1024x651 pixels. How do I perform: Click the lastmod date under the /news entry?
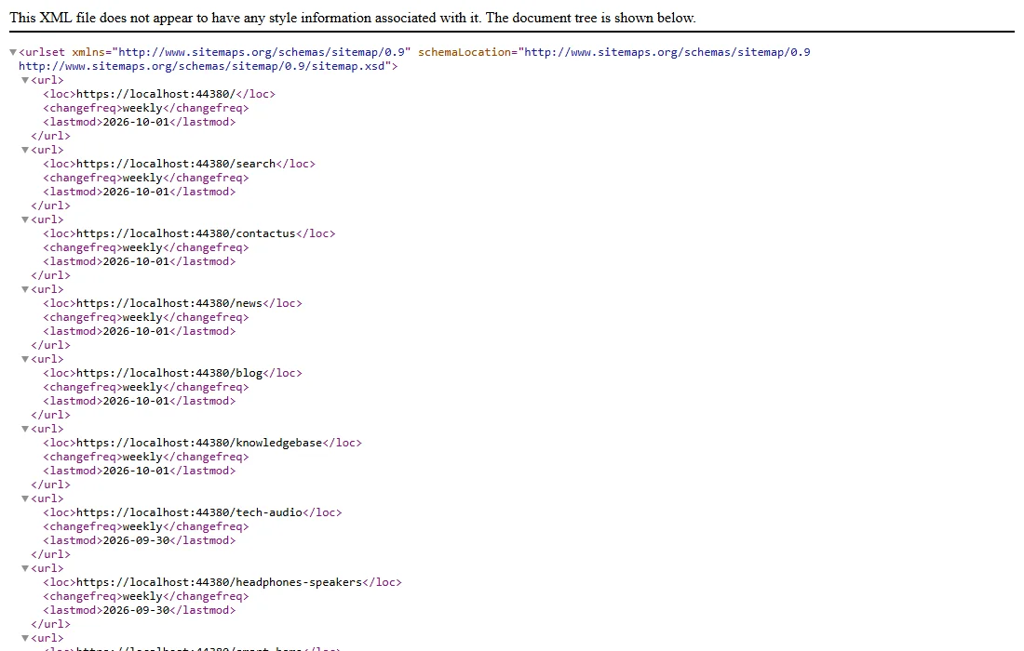pyautogui.click(x=136, y=331)
